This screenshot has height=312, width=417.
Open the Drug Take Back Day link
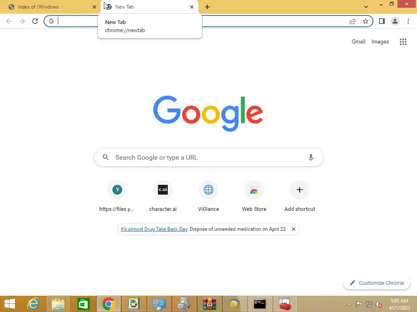point(154,229)
